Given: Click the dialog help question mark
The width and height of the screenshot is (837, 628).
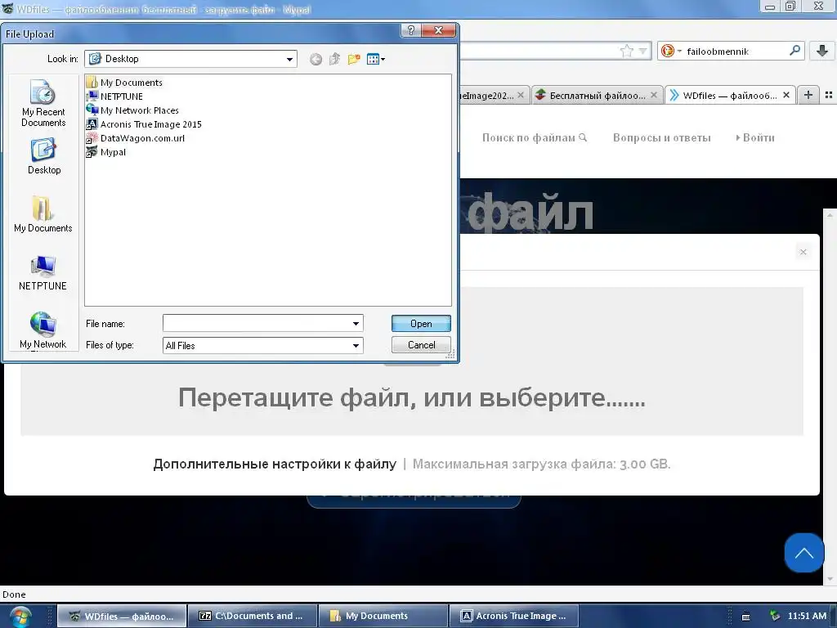Looking at the screenshot, I should click(x=410, y=30).
